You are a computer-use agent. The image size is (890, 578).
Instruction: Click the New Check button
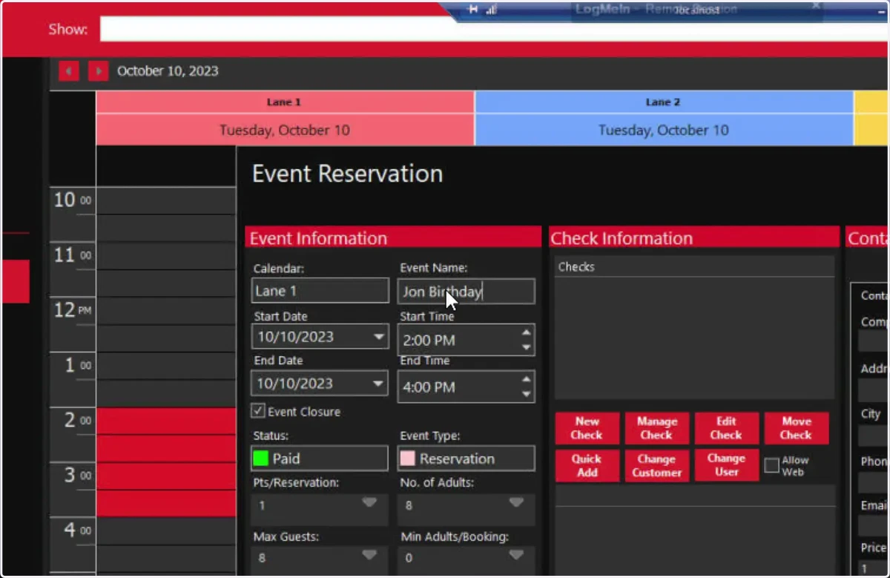pyautogui.click(x=587, y=428)
